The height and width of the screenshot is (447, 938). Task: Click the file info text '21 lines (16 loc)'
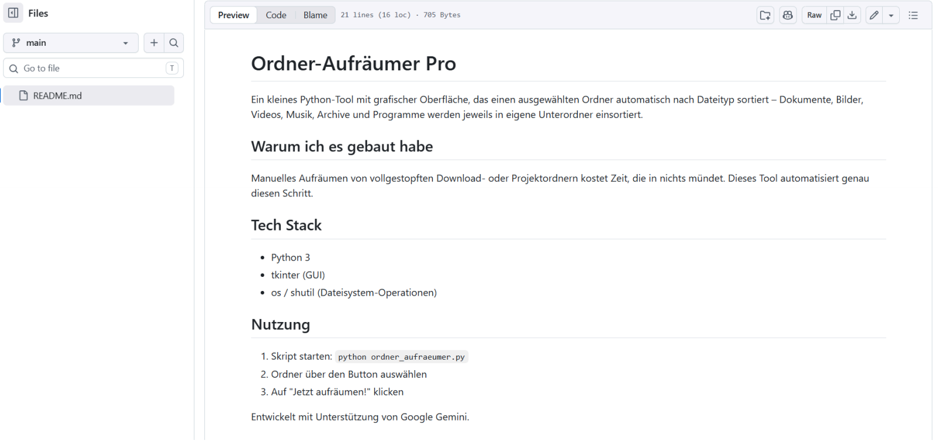point(376,15)
